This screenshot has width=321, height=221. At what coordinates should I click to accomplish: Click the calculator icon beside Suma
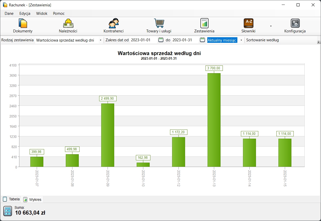click(x=8, y=211)
